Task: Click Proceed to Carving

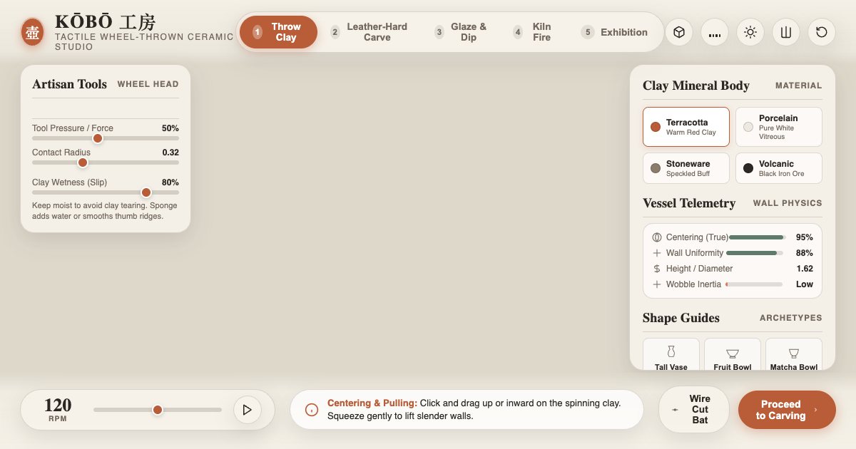Action: click(787, 410)
